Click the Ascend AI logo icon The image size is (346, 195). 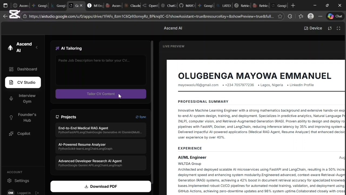click(10, 48)
